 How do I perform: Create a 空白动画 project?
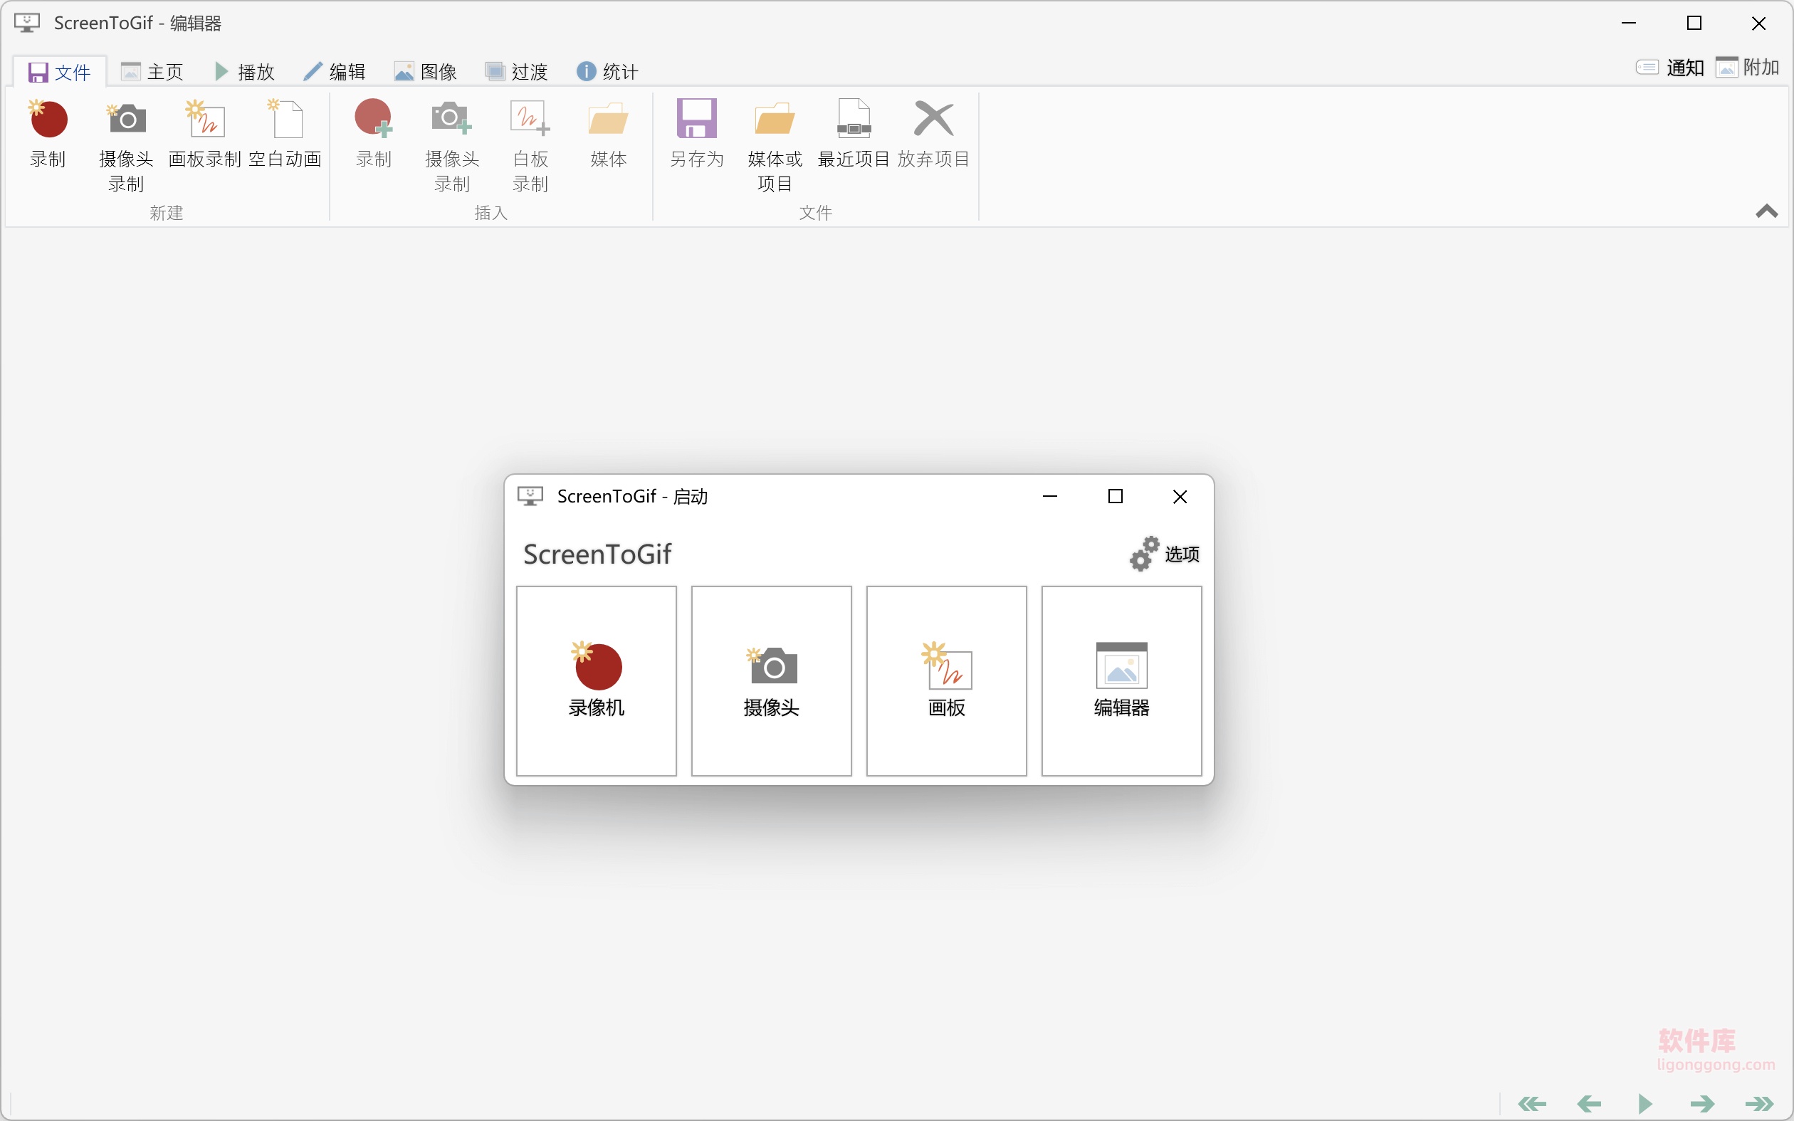click(285, 120)
